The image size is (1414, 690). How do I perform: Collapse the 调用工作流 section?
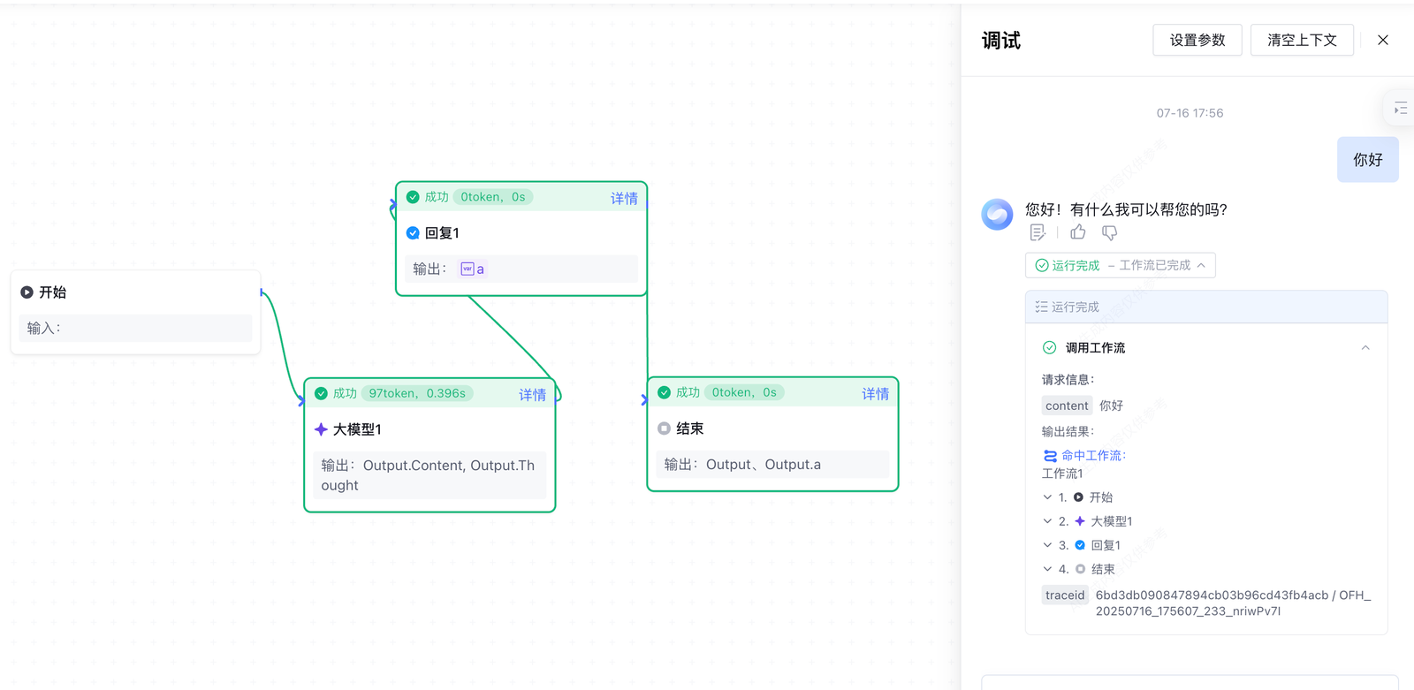(x=1365, y=348)
